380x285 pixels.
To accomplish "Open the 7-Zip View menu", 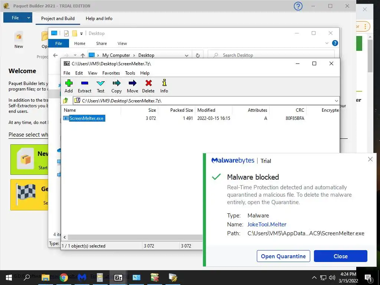I will click(92, 73).
